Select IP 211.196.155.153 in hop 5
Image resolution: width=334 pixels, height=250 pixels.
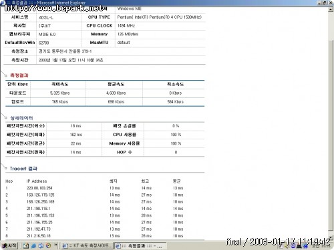(40, 215)
